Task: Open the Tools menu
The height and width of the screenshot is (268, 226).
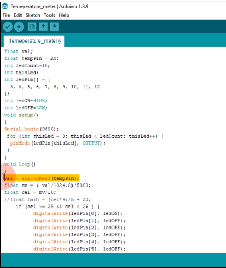Action: (49, 15)
